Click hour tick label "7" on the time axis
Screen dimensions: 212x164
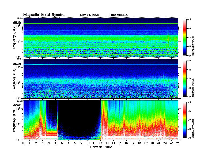tap(68, 143)
